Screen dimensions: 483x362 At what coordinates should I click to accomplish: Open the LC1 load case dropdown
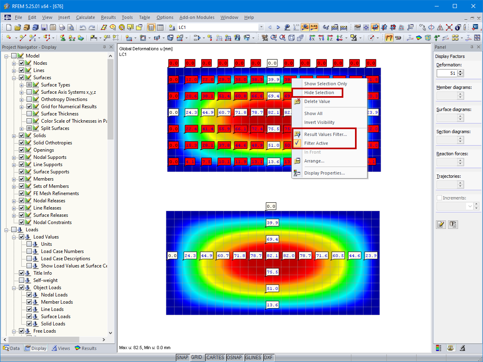(x=261, y=27)
